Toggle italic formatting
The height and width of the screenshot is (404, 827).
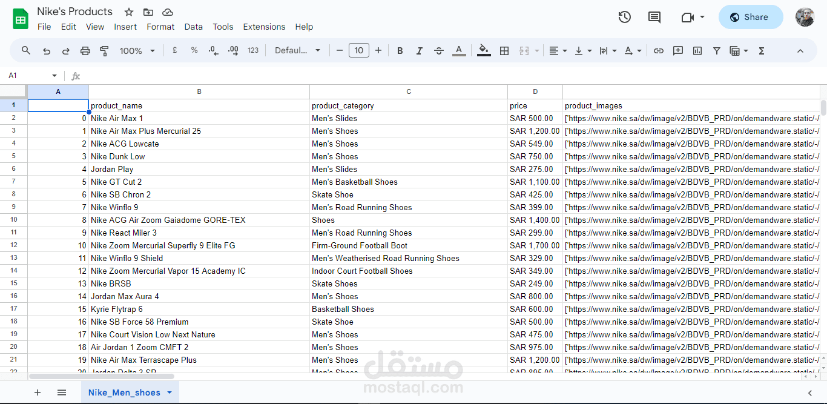[419, 51]
